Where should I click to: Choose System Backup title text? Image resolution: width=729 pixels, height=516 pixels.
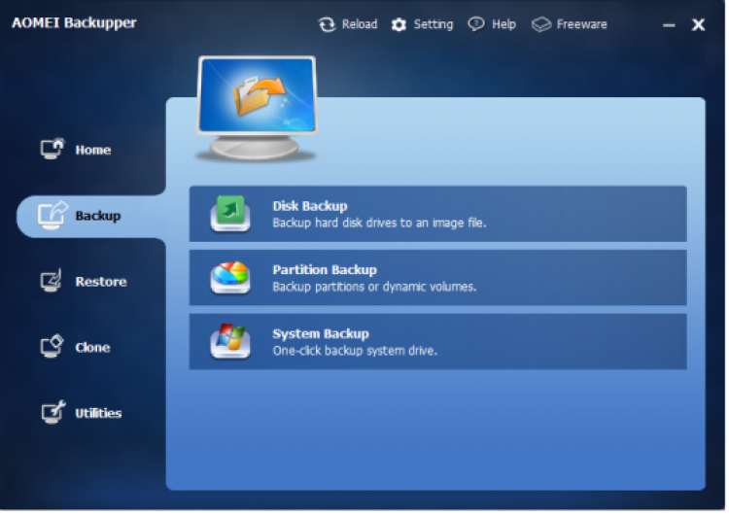click(x=322, y=334)
